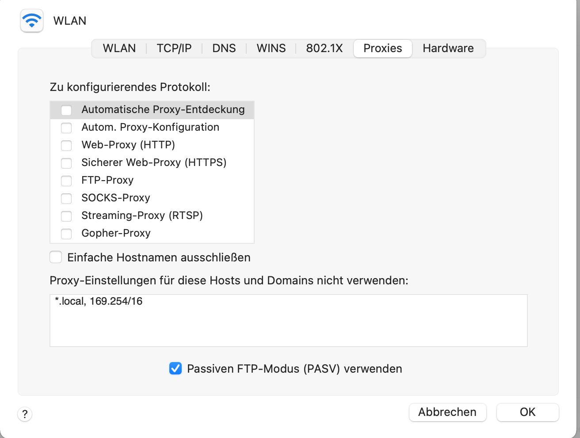Image resolution: width=580 pixels, height=438 pixels.
Task: Confirm with the OK button
Action: point(527,412)
